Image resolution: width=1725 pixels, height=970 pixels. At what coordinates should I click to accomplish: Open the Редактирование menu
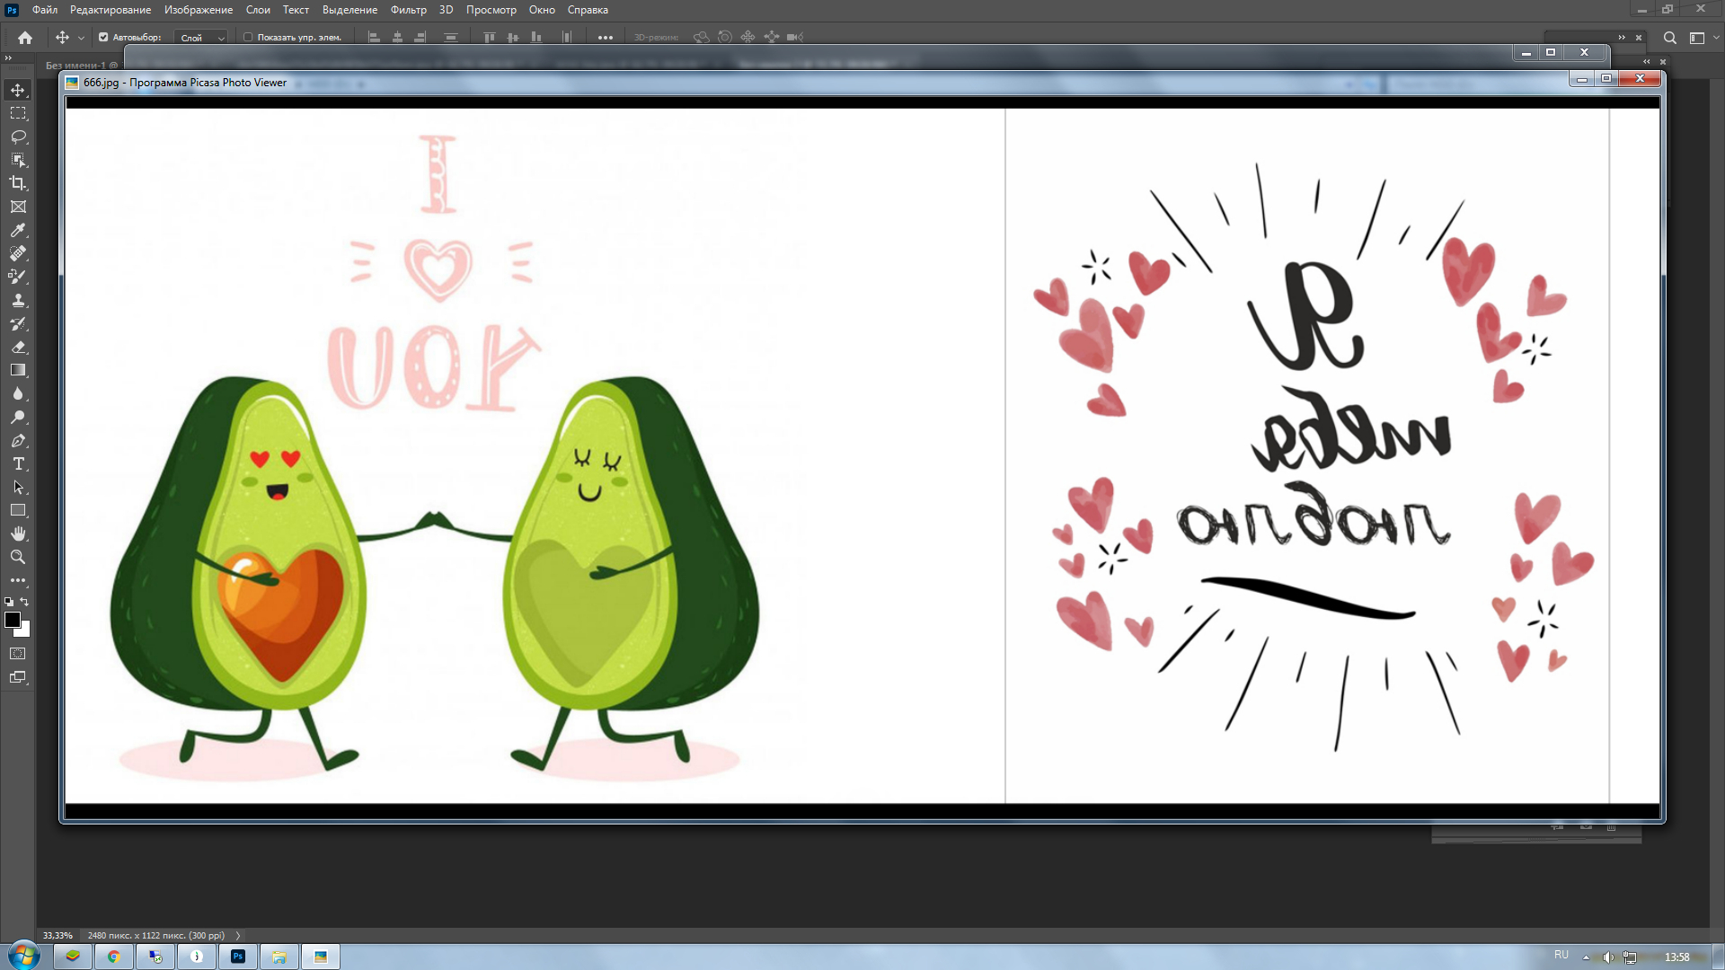coord(111,10)
